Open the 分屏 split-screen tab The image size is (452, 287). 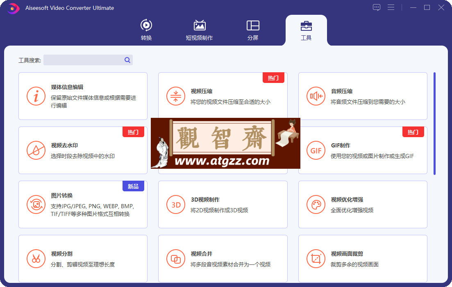pyautogui.click(x=253, y=30)
